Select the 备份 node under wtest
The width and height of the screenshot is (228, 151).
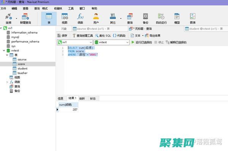(17, 91)
